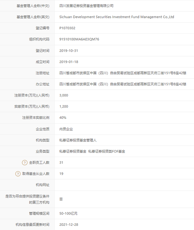Click the label 注册资本(万元)(人民币)
Image resolution: width=194 pixels, height=230 pixels.
click(x=32, y=95)
